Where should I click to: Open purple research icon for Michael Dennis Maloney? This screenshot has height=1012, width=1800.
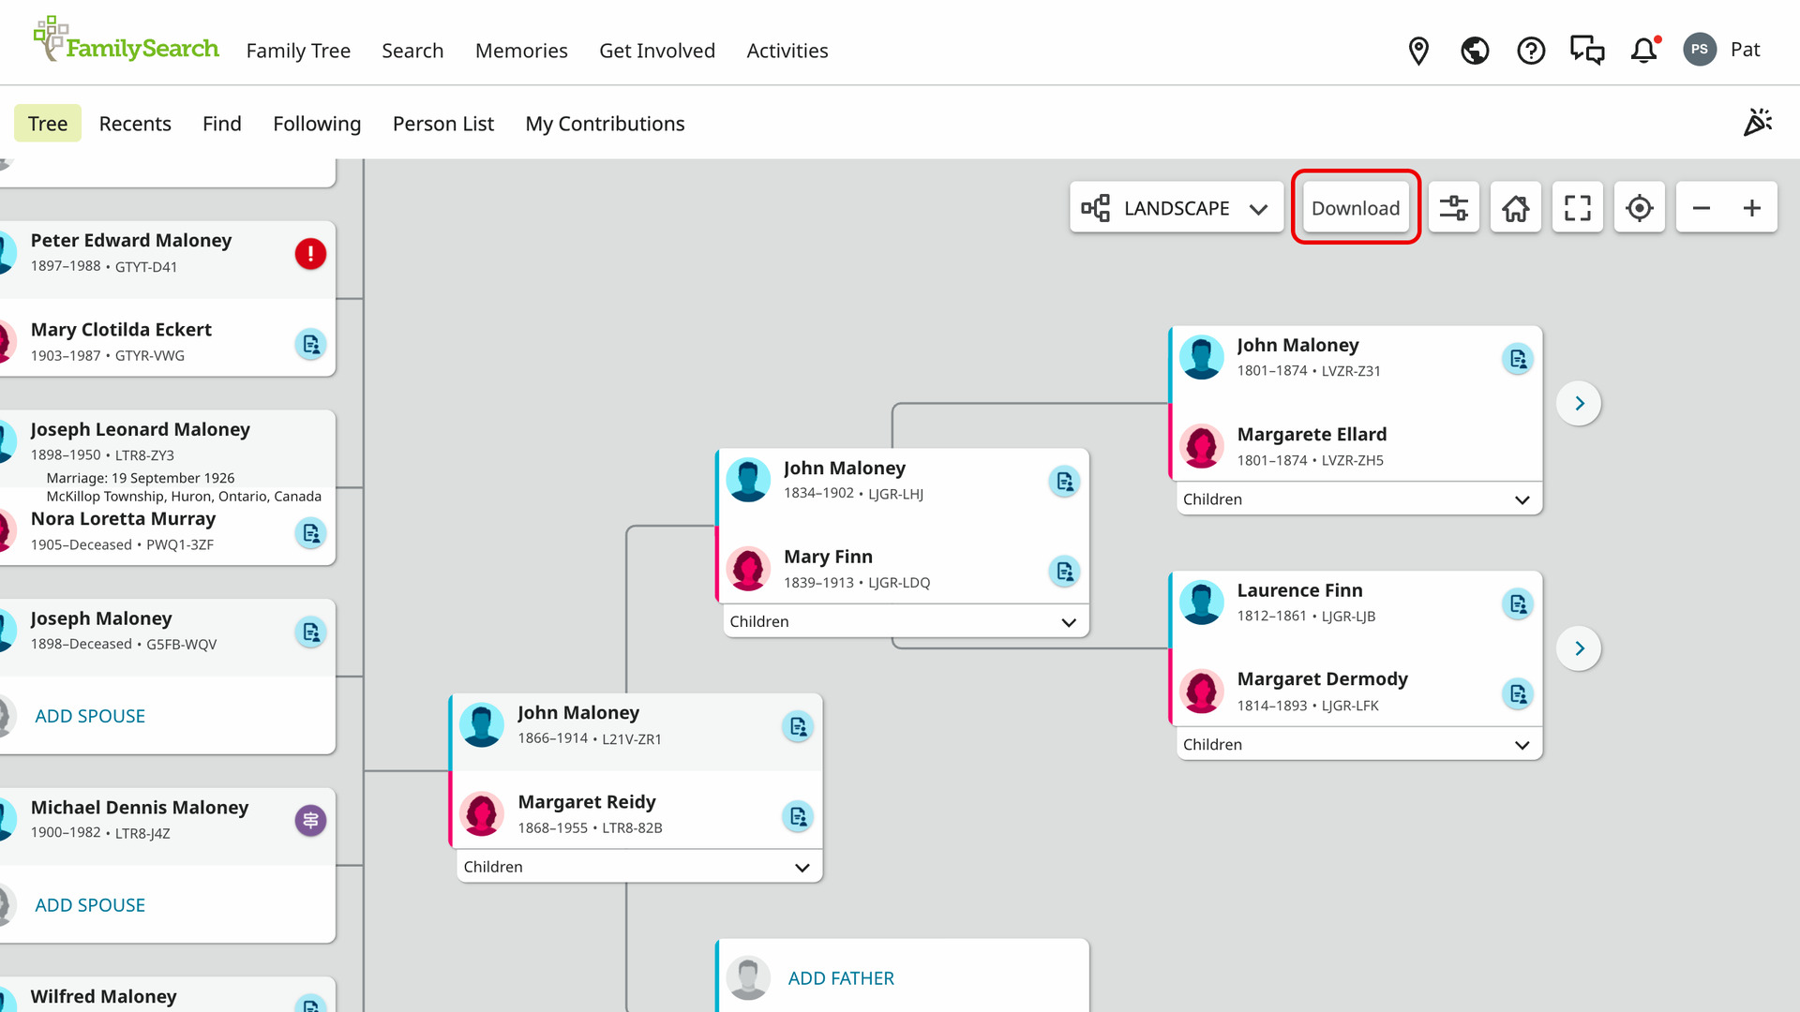pyautogui.click(x=310, y=821)
